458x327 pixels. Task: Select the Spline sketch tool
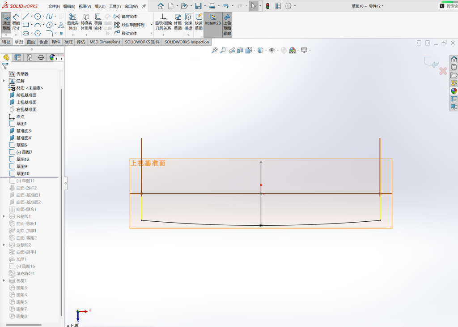click(x=49, y=17)
